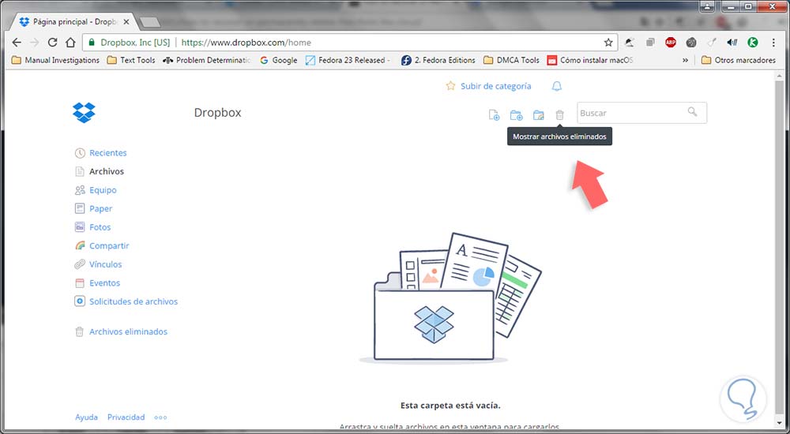Click the secure Dropbox, Inc [US] lock badge
790x434 pixels.
point(129,43)
